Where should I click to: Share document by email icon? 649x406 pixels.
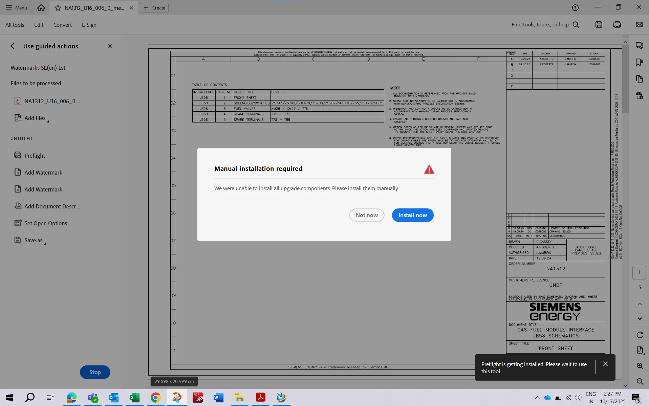pos(639,24)
